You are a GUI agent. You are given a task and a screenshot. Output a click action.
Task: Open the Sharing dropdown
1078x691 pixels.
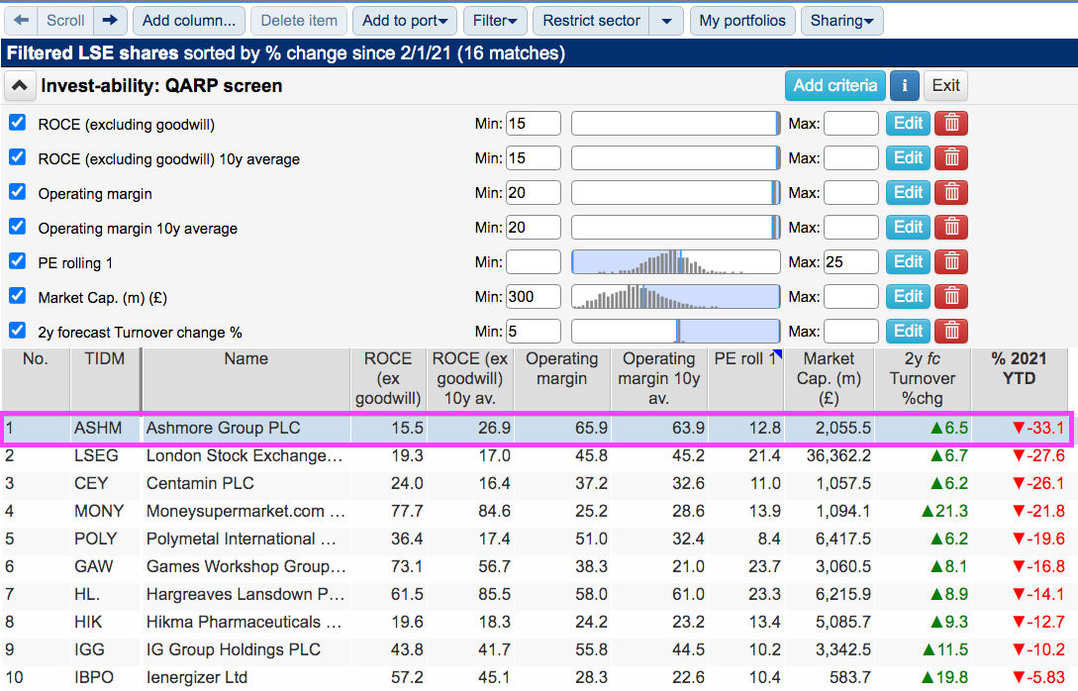tap(841, 21)
